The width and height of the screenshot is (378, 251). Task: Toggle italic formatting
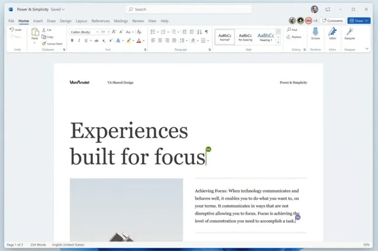click(x=79, y=40)
